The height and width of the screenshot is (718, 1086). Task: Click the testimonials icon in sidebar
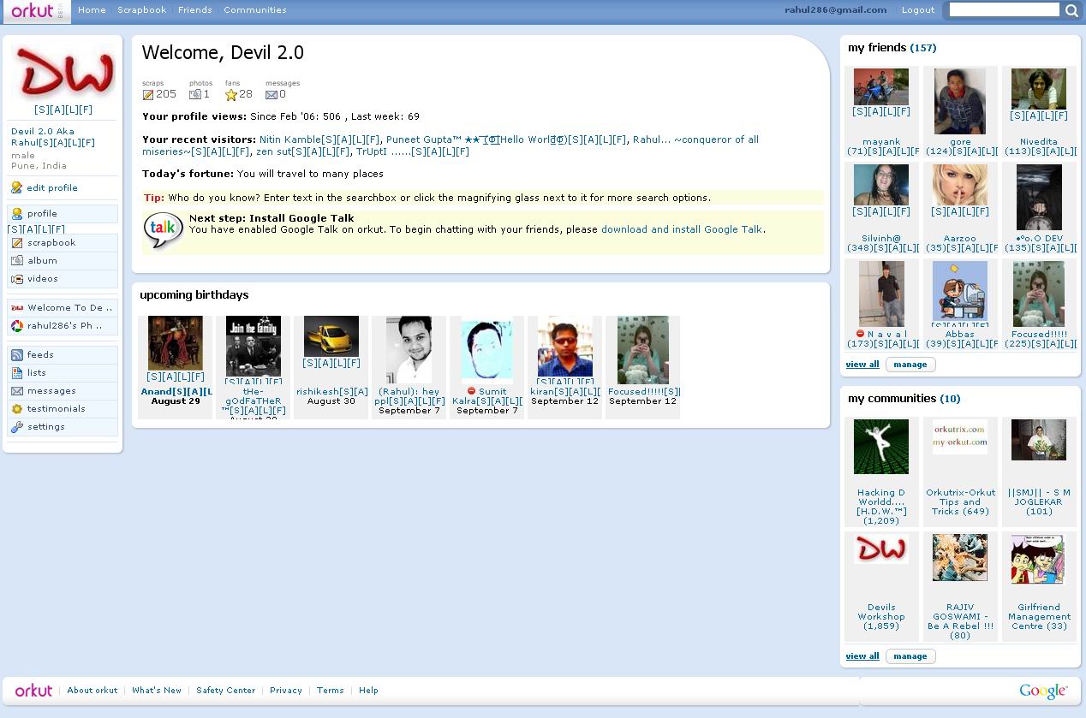[x=17, y=409]
